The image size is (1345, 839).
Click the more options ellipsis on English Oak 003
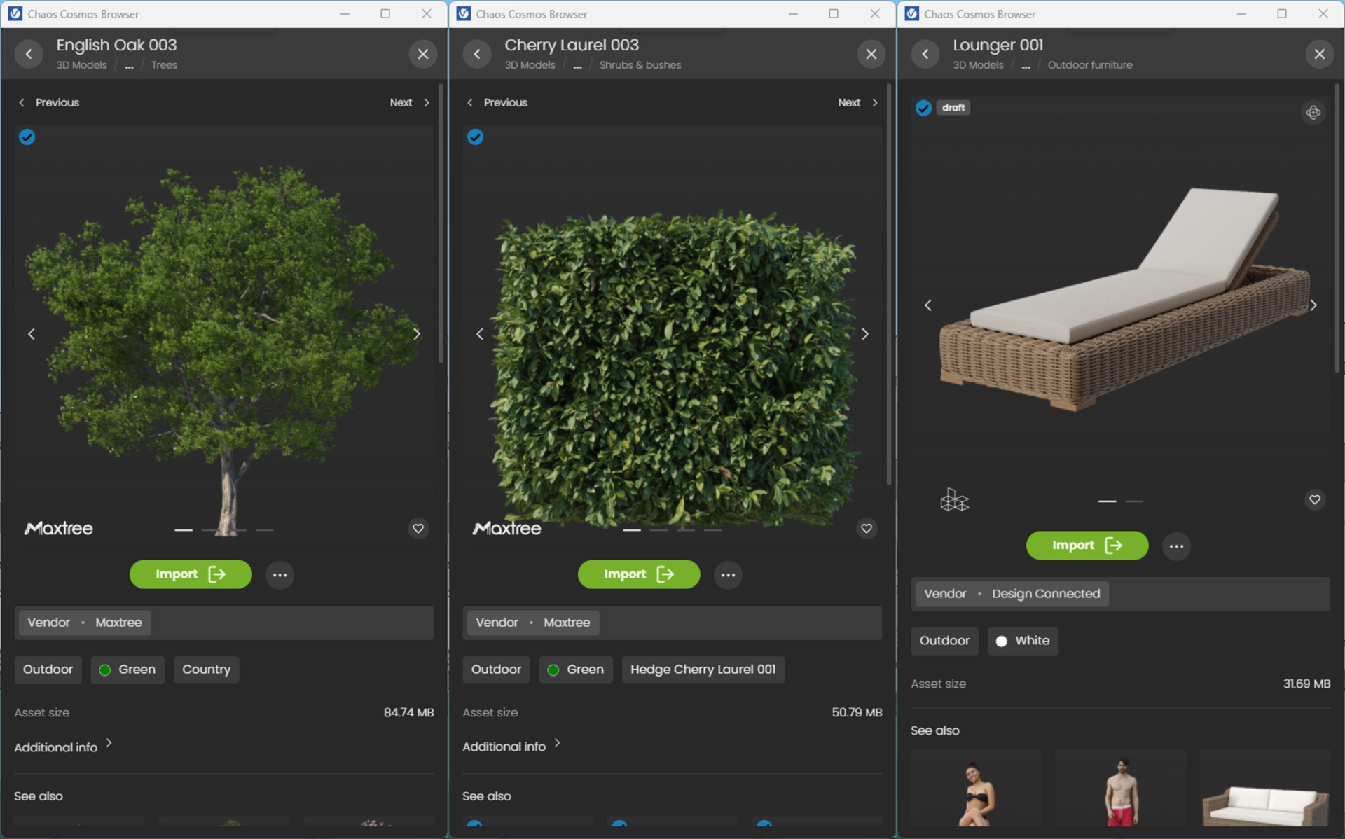tap(280, 573)
